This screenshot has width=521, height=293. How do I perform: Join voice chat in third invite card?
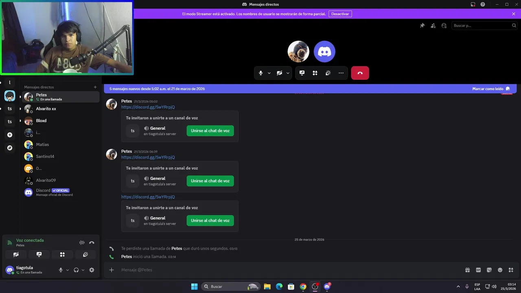pos(210,220)
